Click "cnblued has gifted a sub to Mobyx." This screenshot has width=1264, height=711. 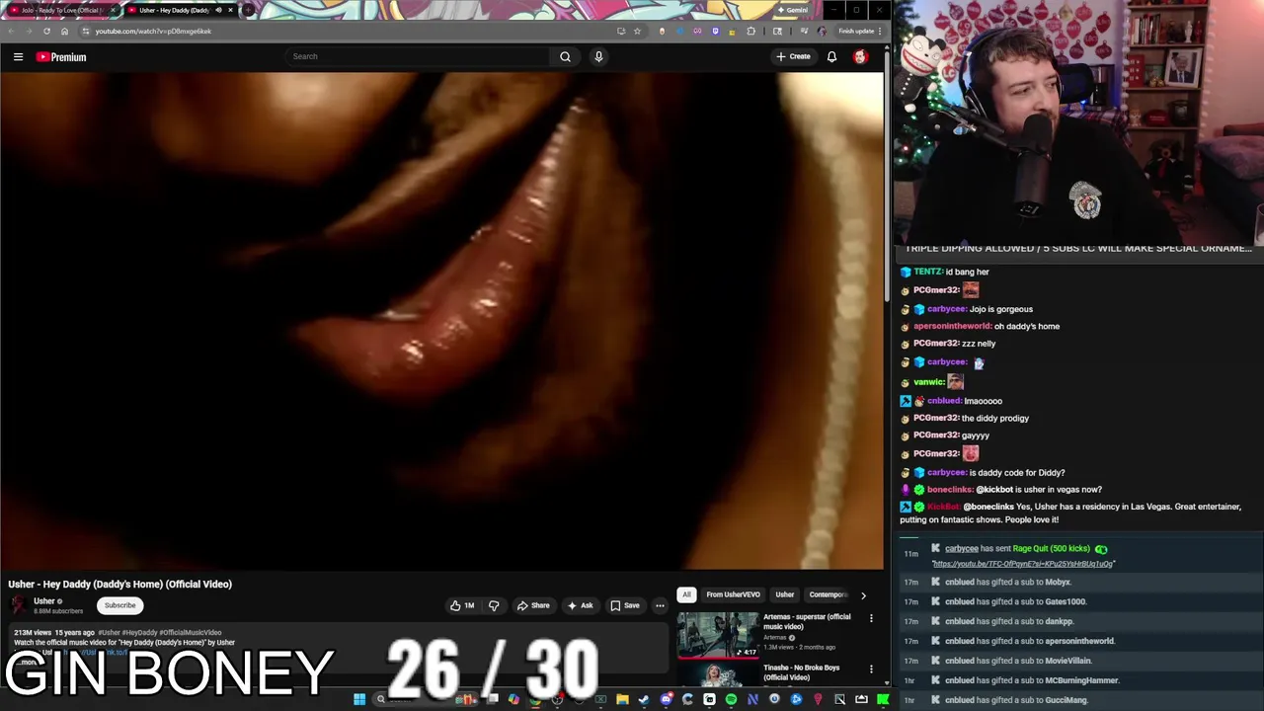pyautogui.click(x=1007, y=582)
